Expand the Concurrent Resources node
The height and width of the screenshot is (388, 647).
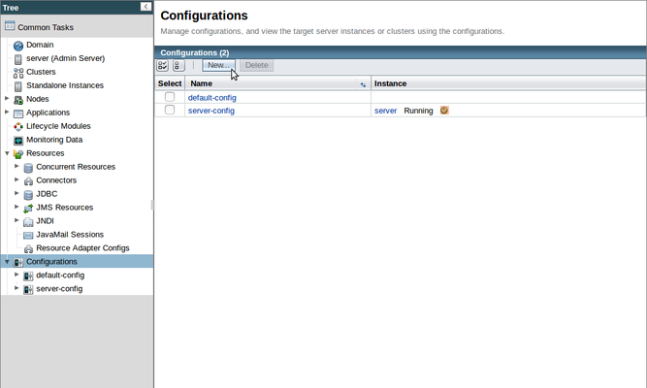[x=16, y=166]
